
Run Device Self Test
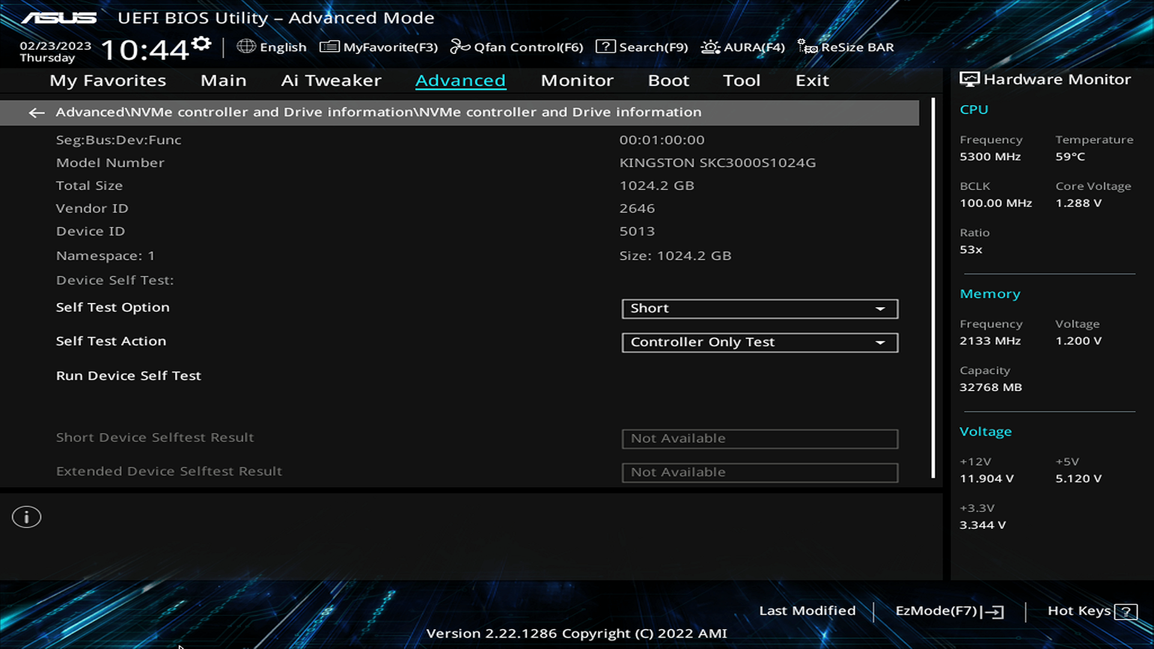tap(128, 376)
